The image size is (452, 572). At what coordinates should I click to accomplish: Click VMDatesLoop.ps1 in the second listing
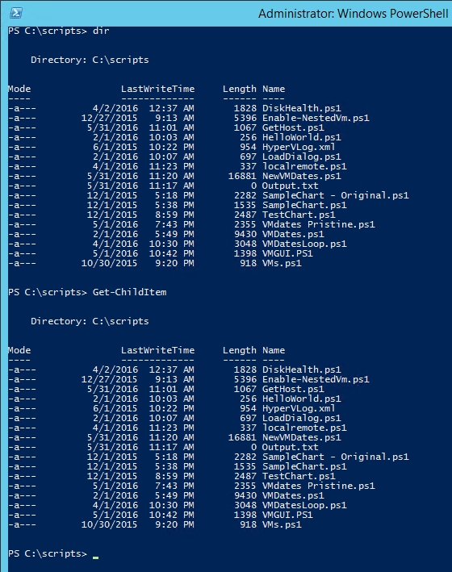tap(304, 505)
